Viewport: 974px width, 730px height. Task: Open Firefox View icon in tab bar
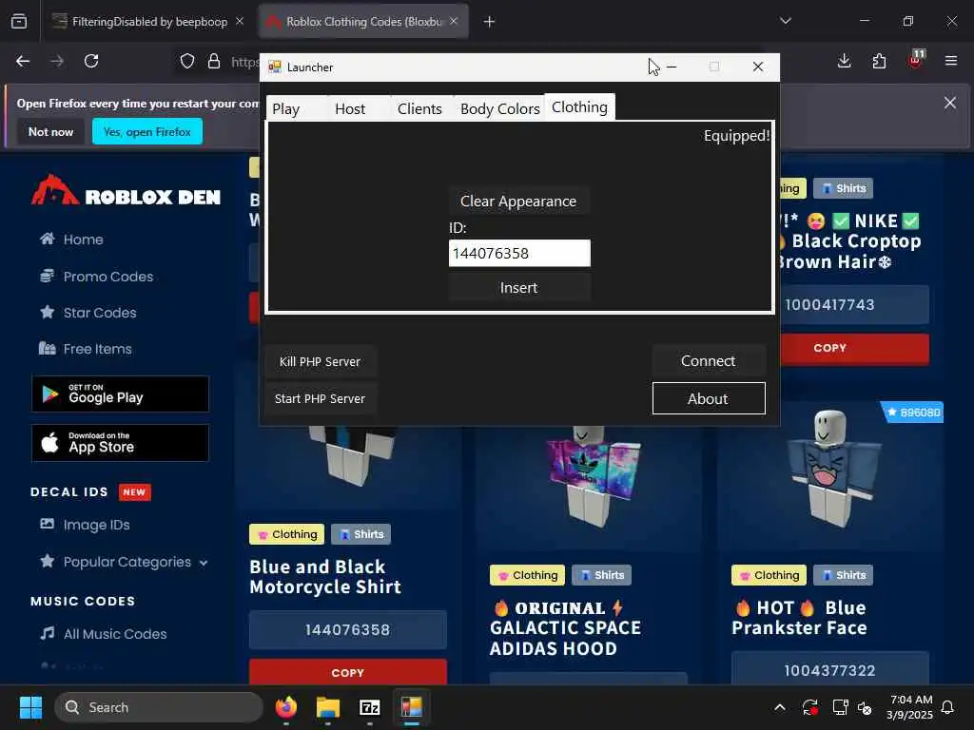point(19,21)
